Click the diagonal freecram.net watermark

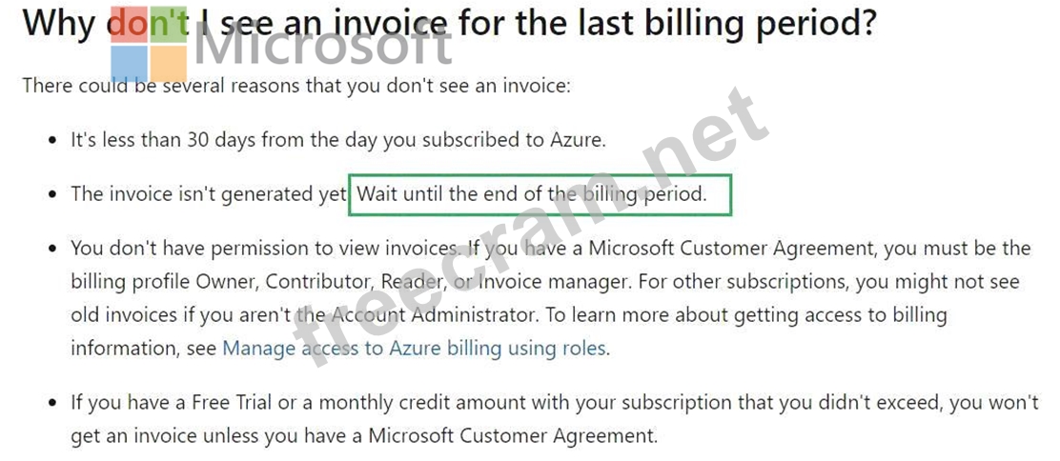point(534,238)
